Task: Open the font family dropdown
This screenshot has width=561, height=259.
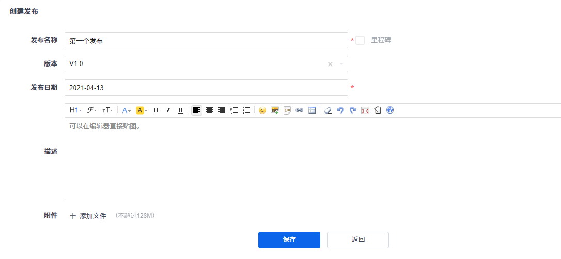Action: click(92, 110)
